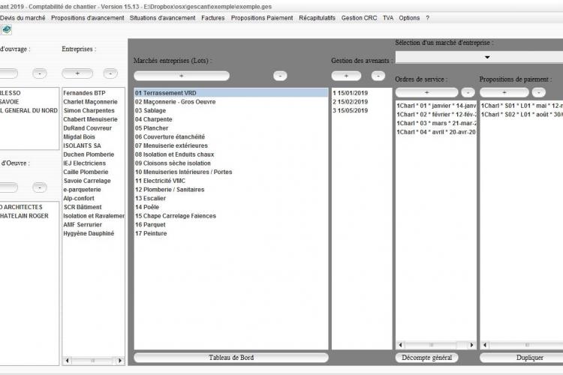
Task: Select entreprise DuRand Couvreur
Action: (x=93, y=128)
